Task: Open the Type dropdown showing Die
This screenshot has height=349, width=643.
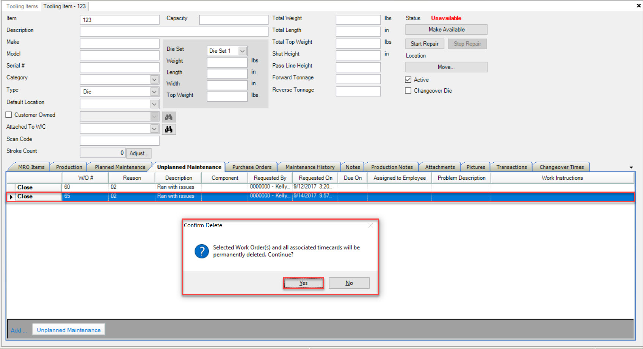Action: pos(154,92)
